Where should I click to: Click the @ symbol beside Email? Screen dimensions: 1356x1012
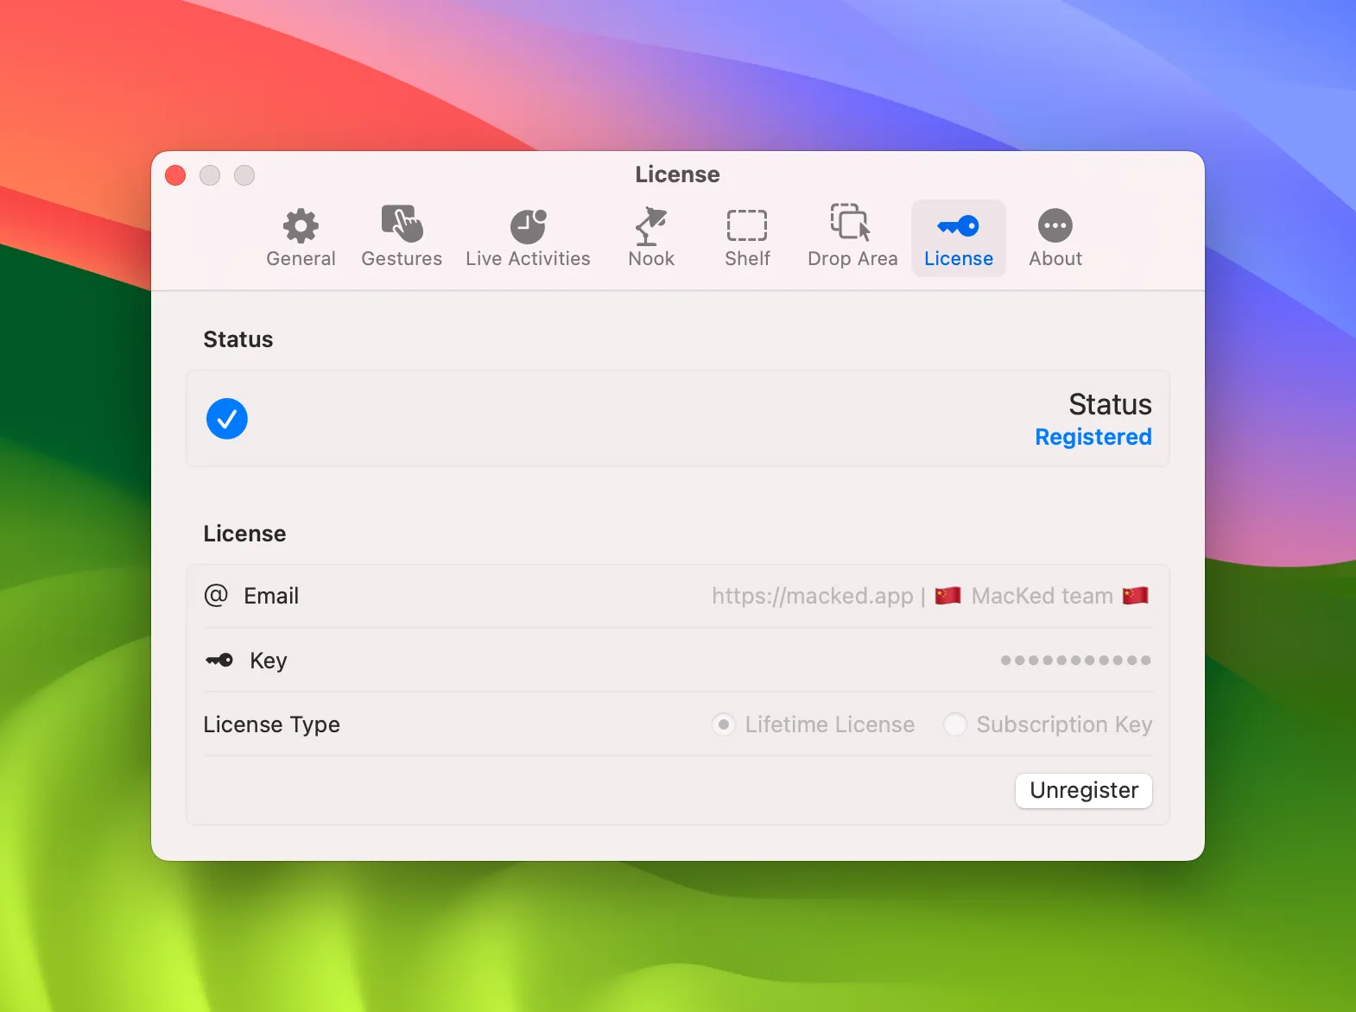(x=216, y=595)
